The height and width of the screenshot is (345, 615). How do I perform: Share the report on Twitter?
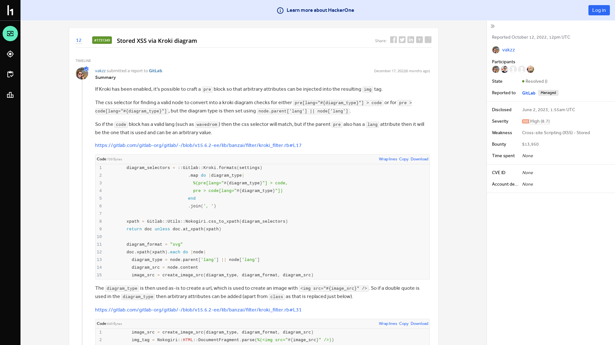(x=402, y=40)
